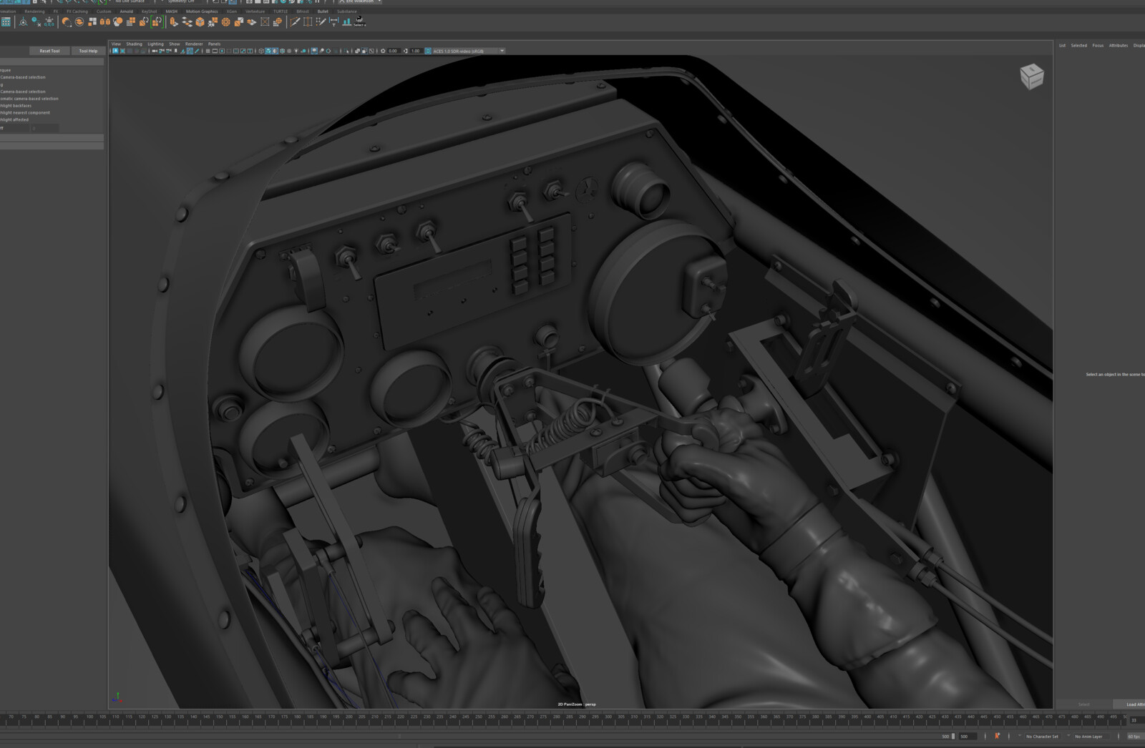Viewport: 1145px width, 748px height.
Task: Open the anim layer dropdown arrow
Action: (x=1068, y=736)
